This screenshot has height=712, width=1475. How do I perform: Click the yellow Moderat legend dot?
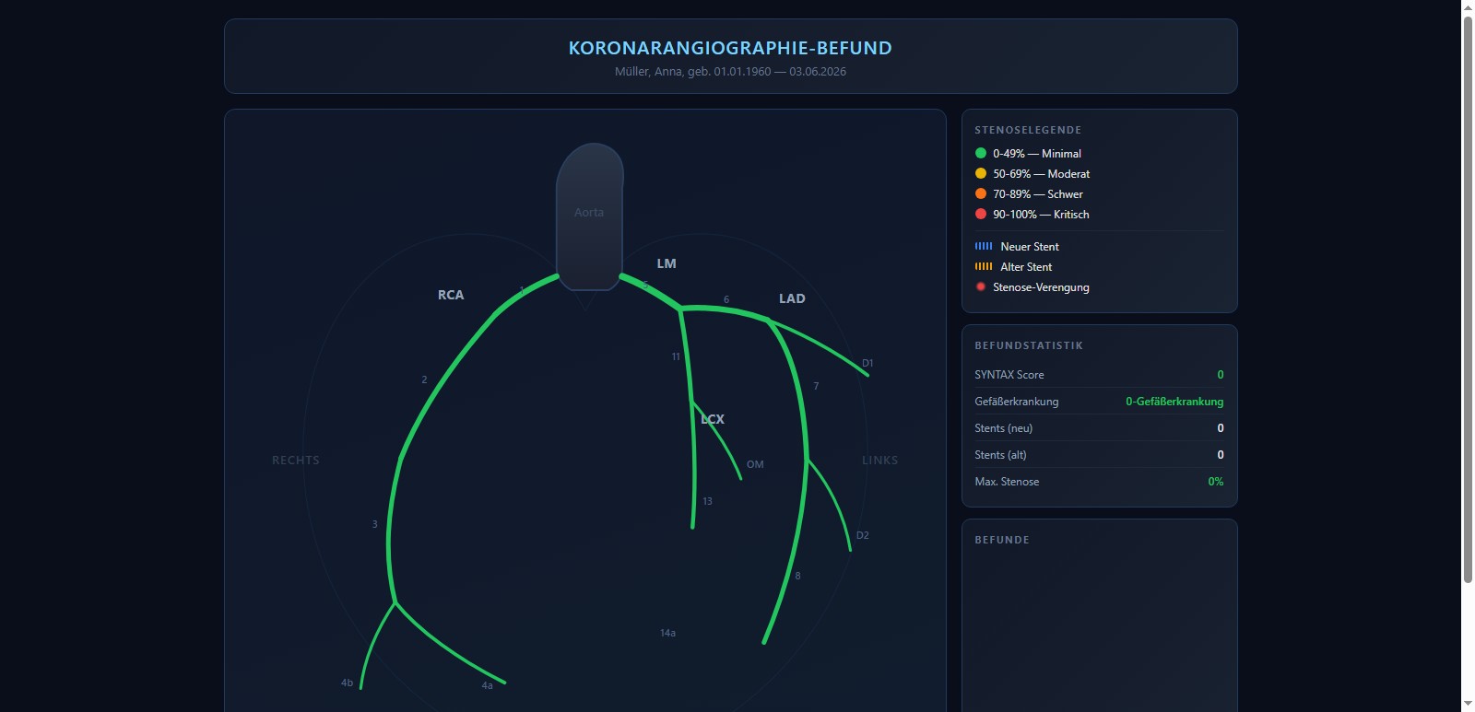(x=981, y=173)
